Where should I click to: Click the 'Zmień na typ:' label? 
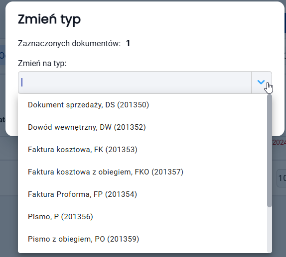[42, 64]
